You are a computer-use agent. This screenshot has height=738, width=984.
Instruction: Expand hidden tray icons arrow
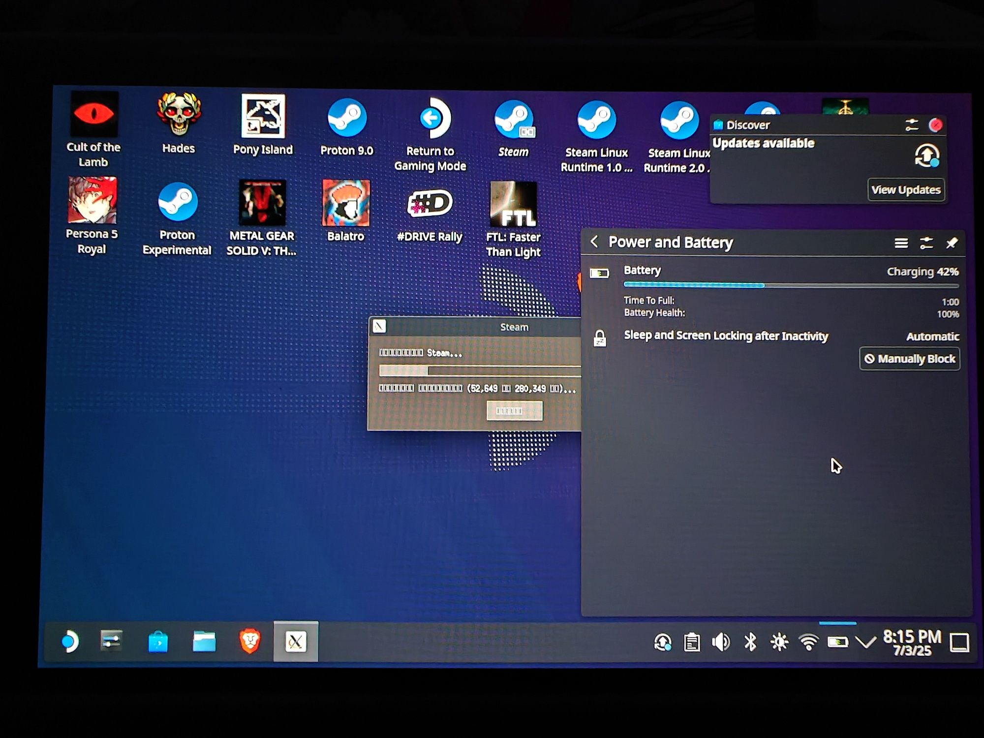[865, 642]
